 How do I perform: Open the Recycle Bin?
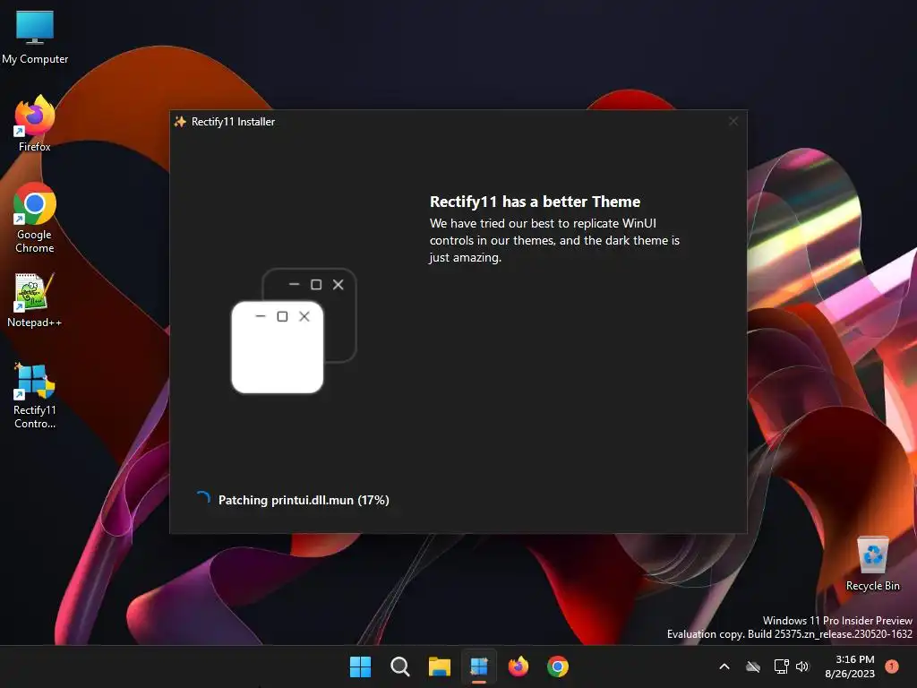(x=872, y=563)
